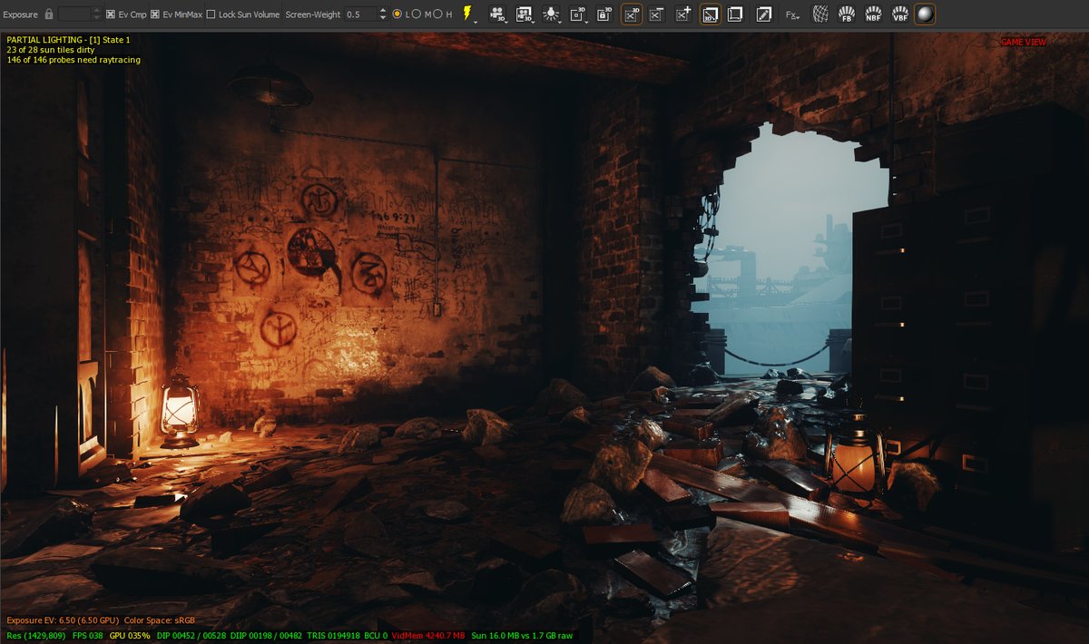Click the NBF buffer icon
Viewport: 1089px width, 644px height.
coord(873,14)
